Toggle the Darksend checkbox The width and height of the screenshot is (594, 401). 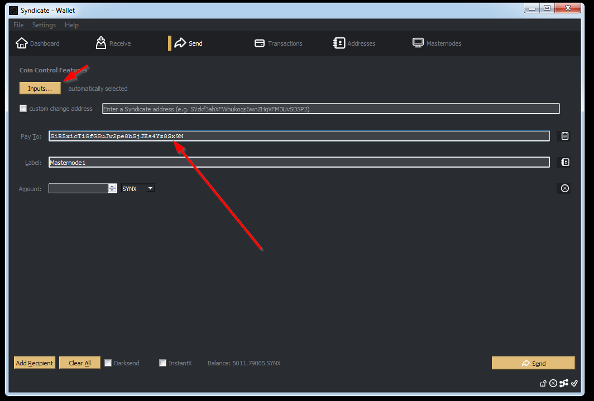coord(108,363)
